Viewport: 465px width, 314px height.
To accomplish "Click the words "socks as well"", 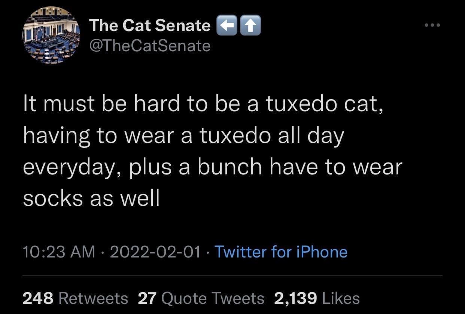I will tap(91, 198).
